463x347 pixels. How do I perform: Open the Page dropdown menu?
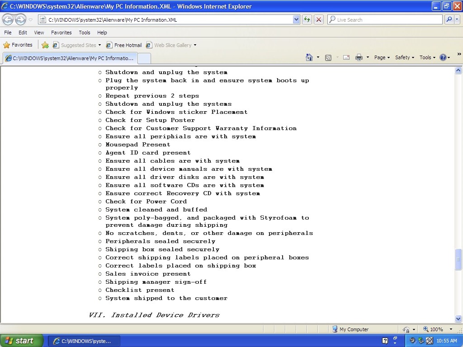pyautogui.click(x=382, y=57)
